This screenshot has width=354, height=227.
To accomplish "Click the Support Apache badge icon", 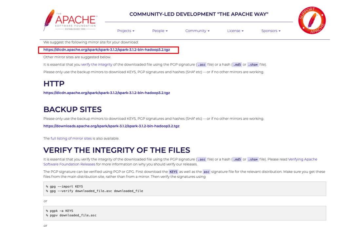I will (312, 20).
